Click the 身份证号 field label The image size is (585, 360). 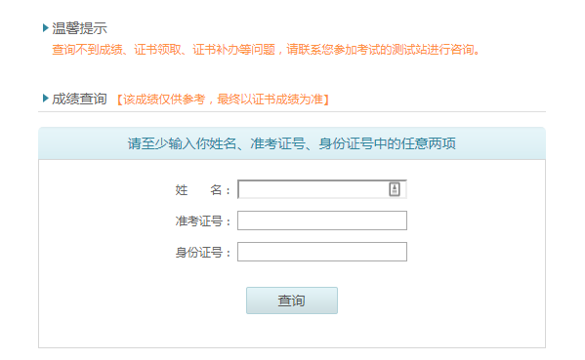[202, 253]
